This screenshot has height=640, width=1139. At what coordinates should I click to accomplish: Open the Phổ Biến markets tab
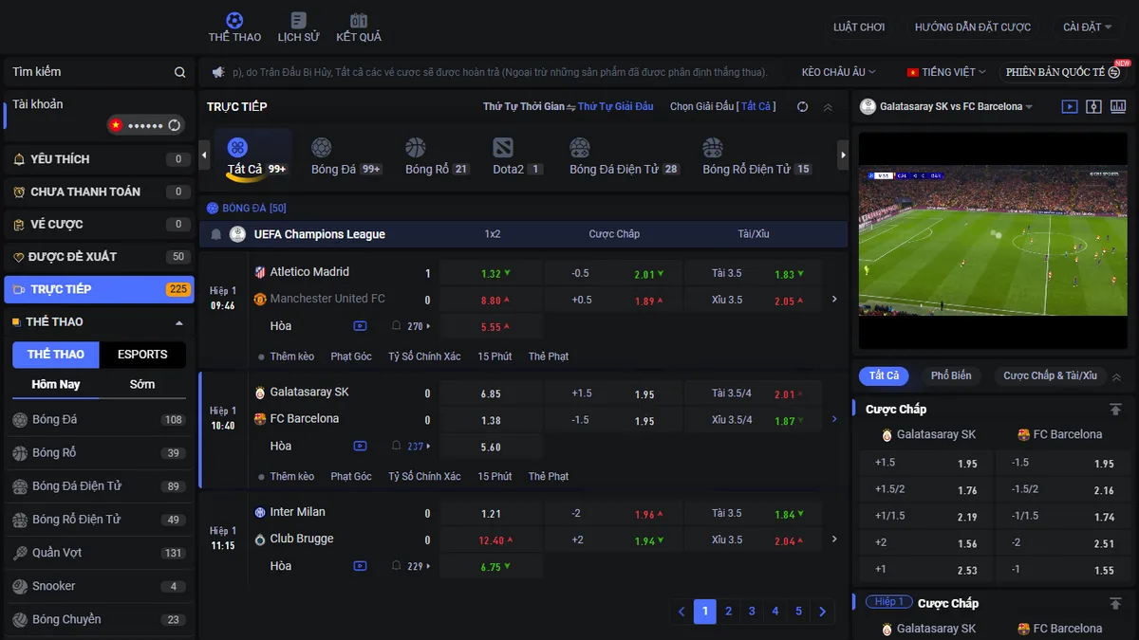[x=950, y=376]
